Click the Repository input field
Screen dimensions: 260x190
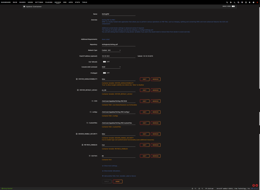tap(119, 45)
